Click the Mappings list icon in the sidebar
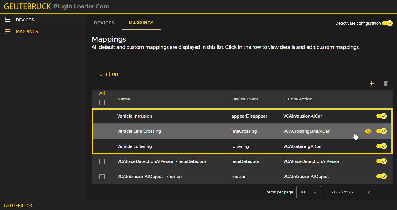397x210 pixels. click(x=7, y=31)
